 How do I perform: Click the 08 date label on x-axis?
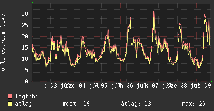[x=184, y=86]
